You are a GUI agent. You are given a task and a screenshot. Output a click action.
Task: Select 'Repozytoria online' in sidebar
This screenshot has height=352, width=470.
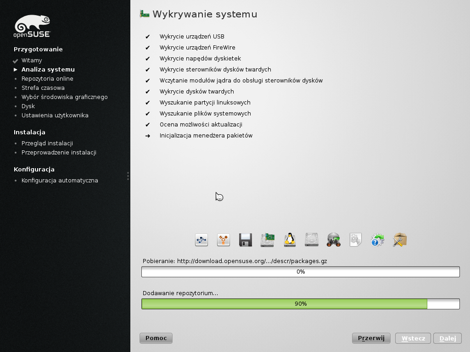(47, 79)
